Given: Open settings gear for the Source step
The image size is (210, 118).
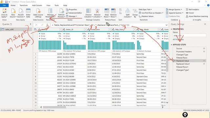Looking at the screenshot, I should pos(204,49).
